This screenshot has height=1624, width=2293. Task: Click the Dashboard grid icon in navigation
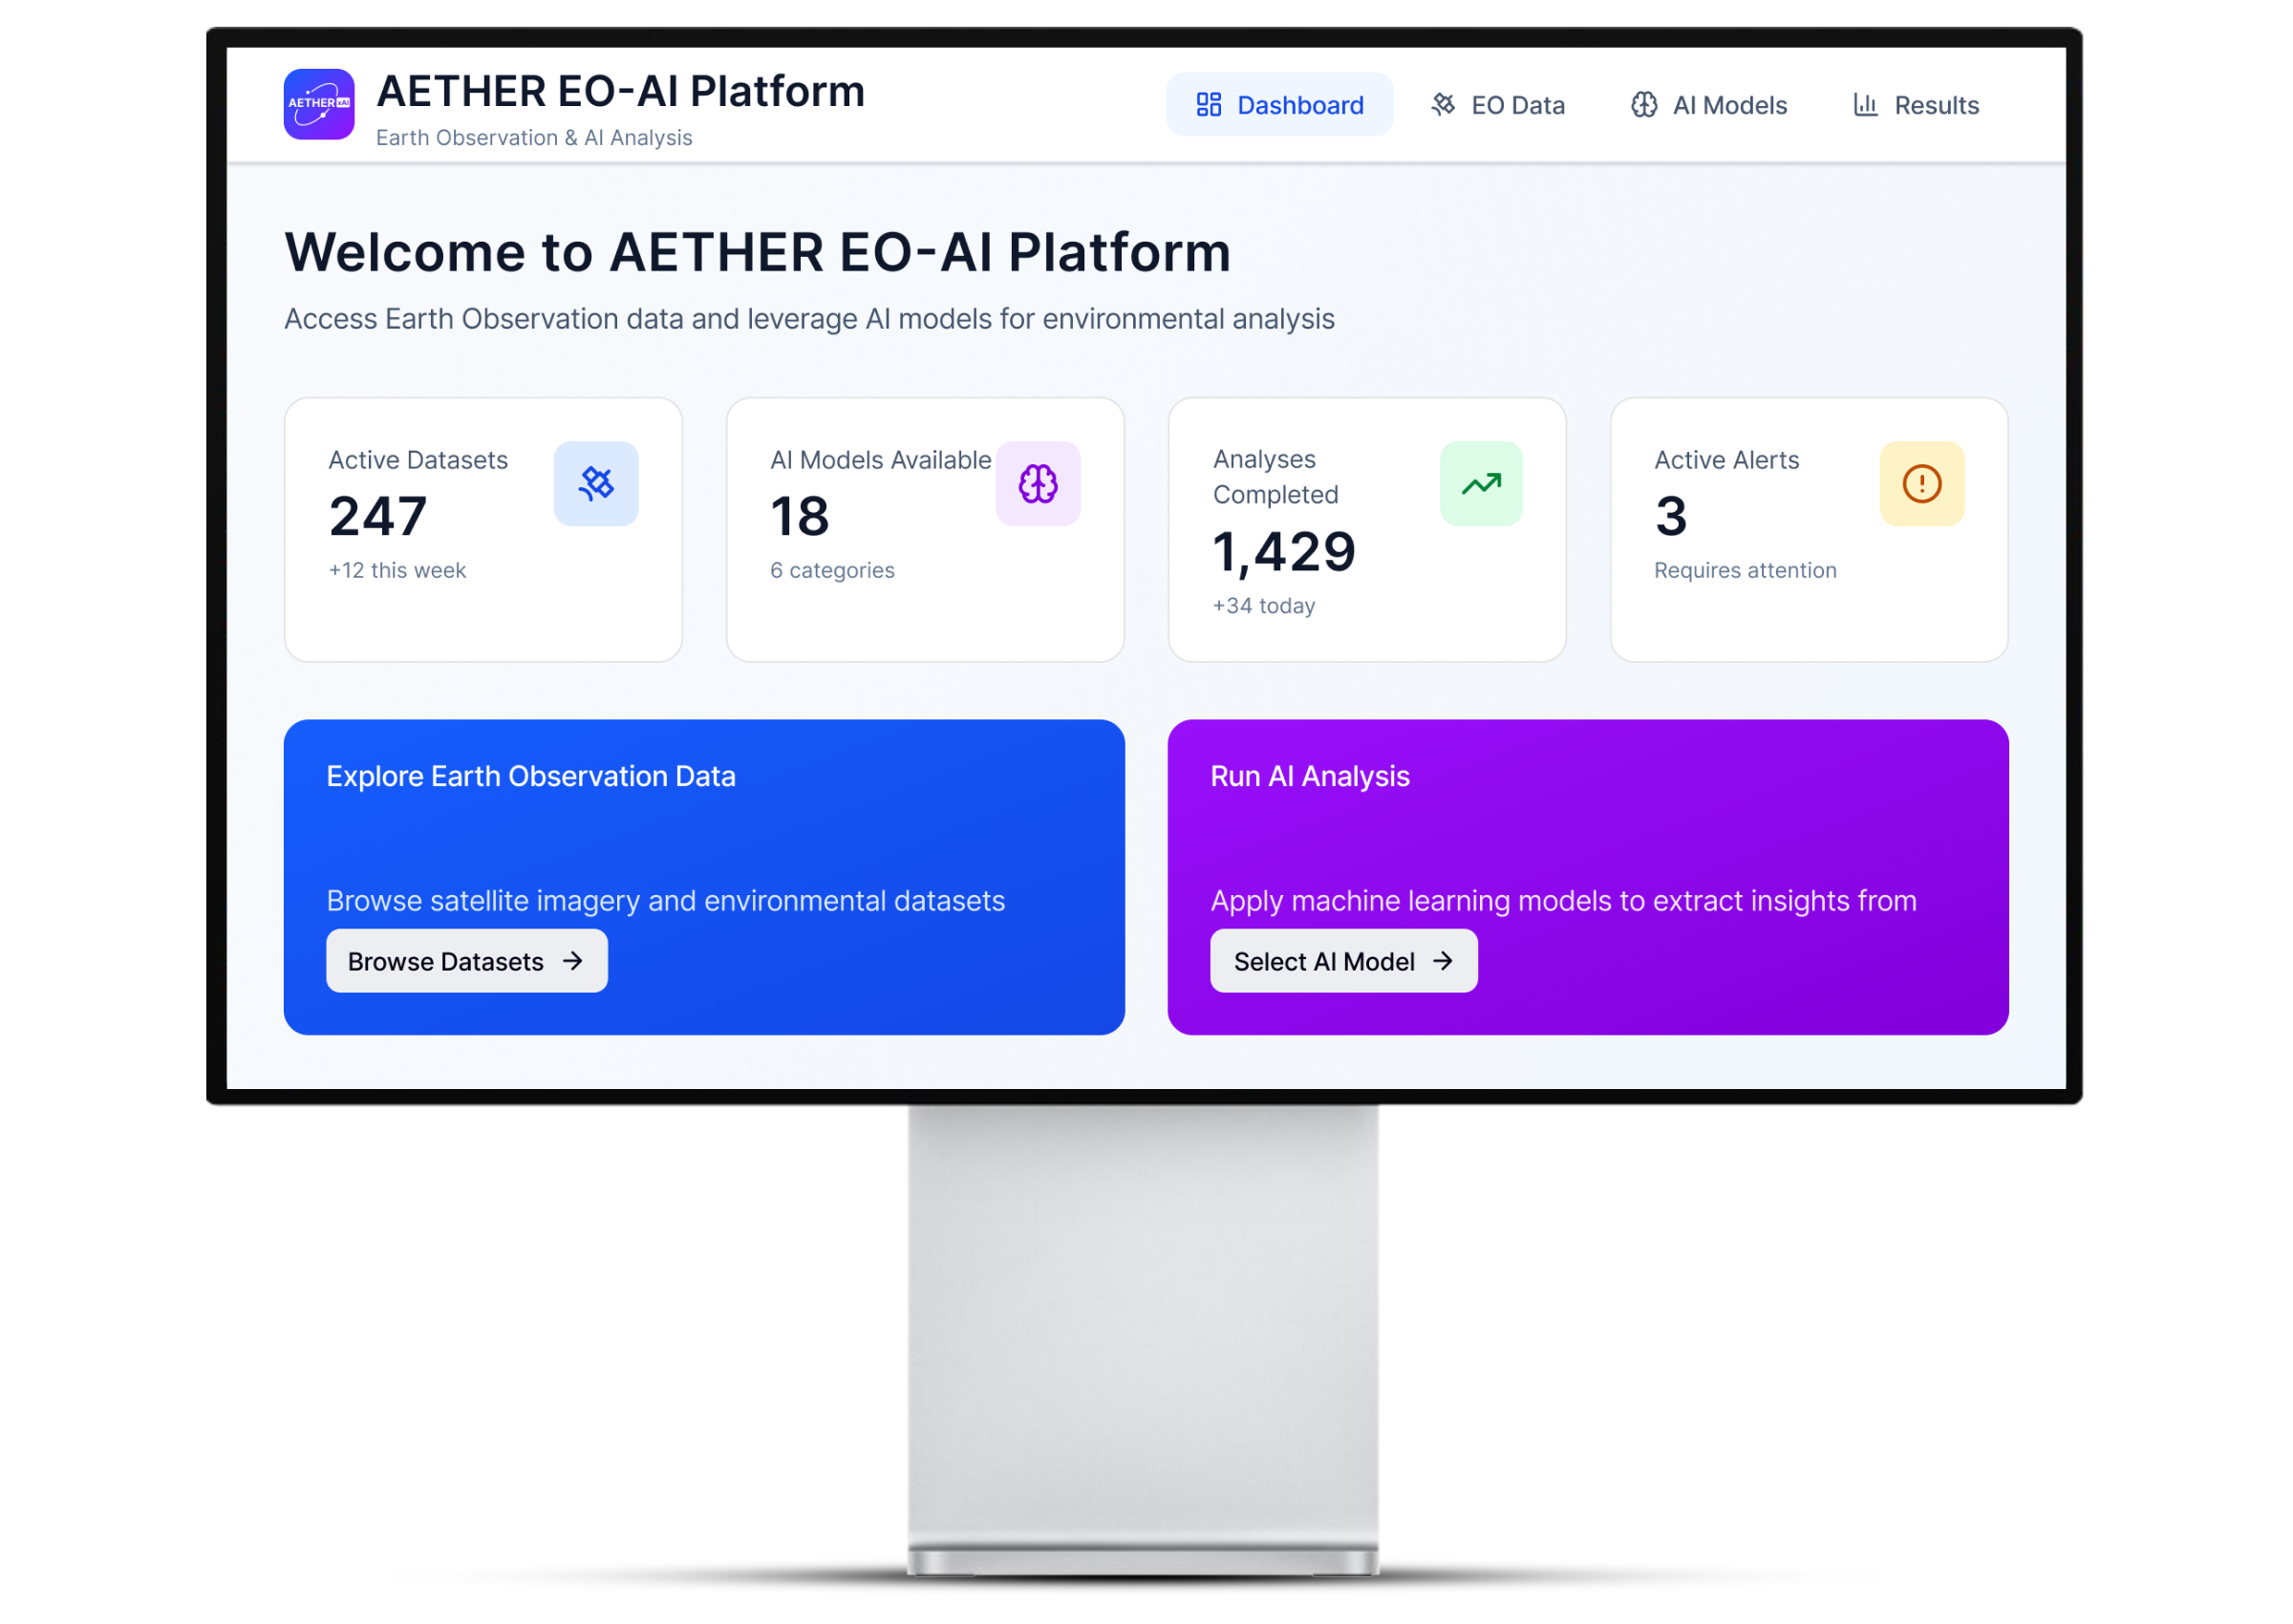coord(1208,105)
